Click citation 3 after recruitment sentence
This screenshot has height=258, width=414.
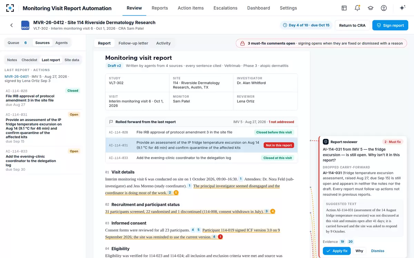266,211
